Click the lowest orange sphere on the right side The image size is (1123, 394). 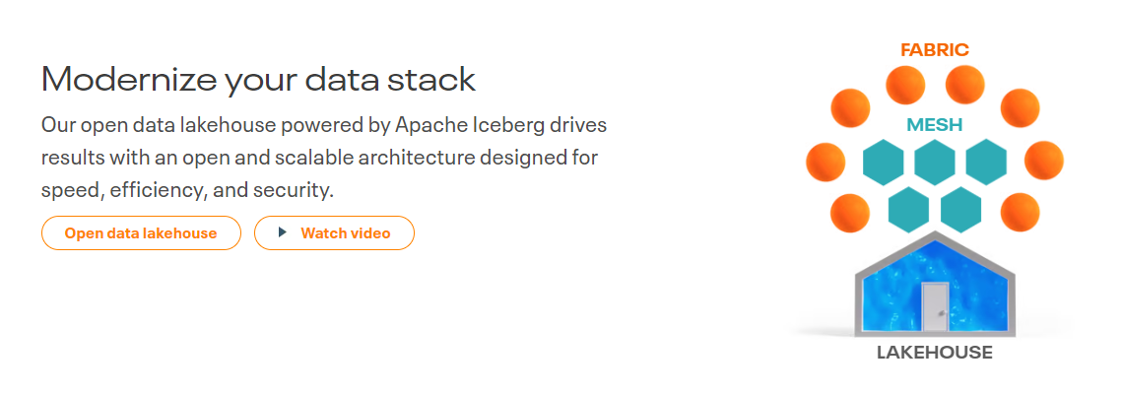[1020, 212]
